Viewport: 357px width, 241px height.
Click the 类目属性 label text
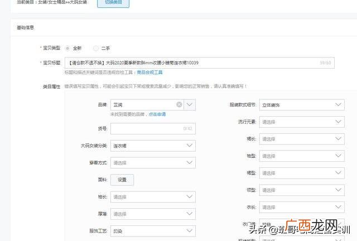tap(52, 86)
